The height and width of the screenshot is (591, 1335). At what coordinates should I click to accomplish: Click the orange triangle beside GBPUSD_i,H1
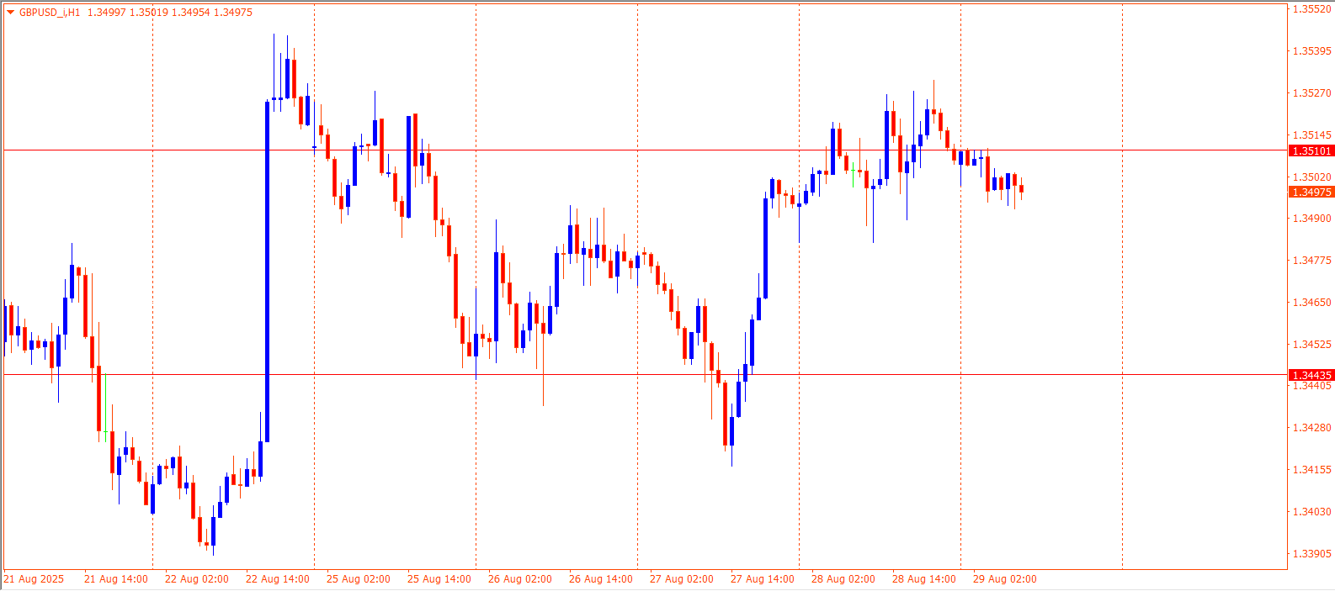tap(10, 13)
